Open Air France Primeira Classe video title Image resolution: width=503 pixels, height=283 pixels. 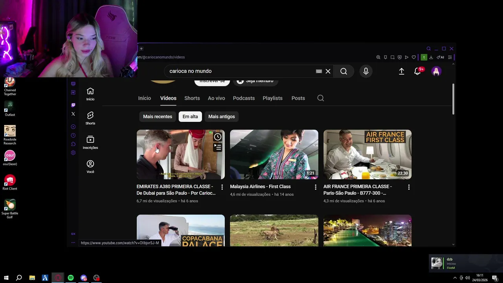[x=358, y=190]
